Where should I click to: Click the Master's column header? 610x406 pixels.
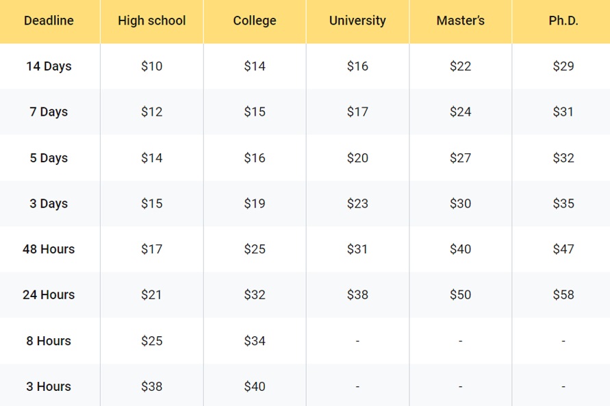460,21
